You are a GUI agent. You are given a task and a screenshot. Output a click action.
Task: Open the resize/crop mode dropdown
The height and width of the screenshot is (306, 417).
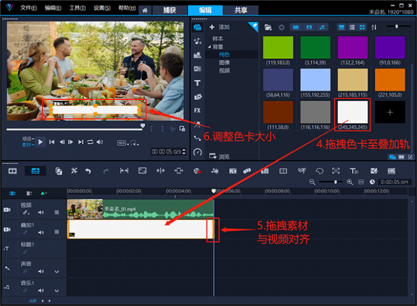pos(134,143)
